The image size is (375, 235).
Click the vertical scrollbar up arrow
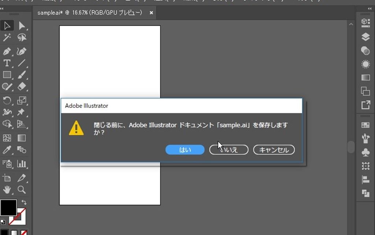tap(351, 24)
